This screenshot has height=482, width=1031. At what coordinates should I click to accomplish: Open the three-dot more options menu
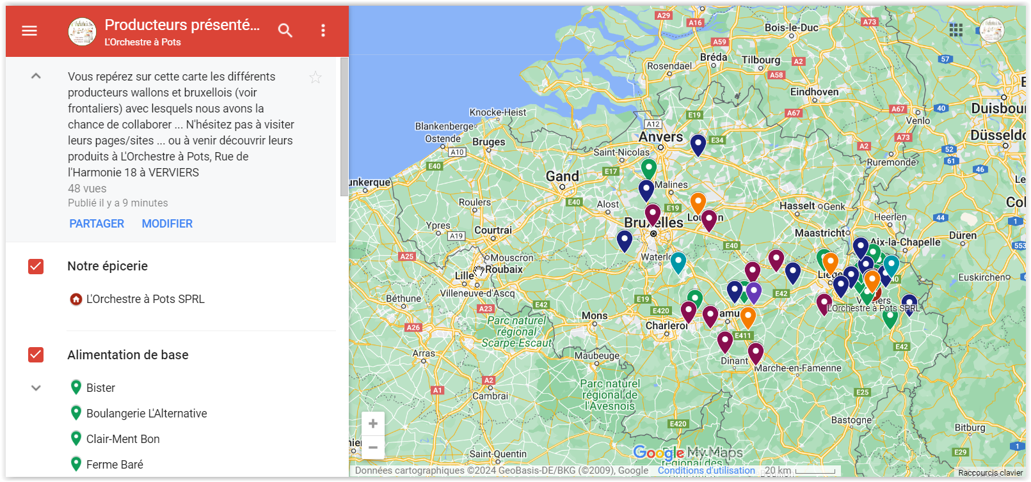pyautogui.click(x=323, y=30)
